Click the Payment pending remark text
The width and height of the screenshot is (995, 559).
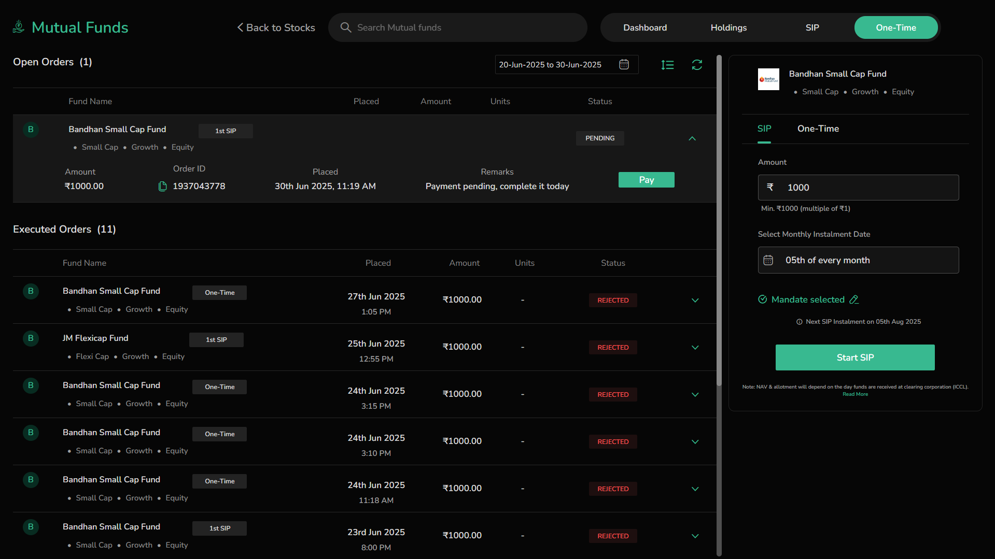pyautogui.click(x=497, y=186)
